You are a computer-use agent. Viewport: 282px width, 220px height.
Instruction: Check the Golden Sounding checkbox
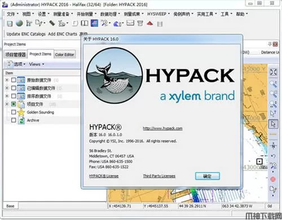14,112
